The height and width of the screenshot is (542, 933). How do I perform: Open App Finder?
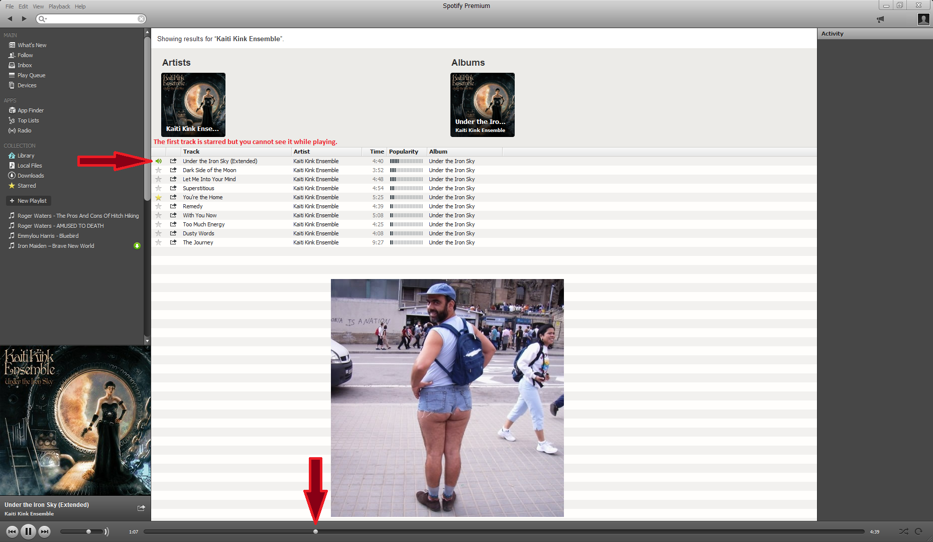31,110
